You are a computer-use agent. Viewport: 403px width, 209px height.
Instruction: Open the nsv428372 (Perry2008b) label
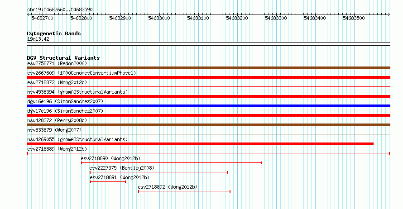pos(57,120)
